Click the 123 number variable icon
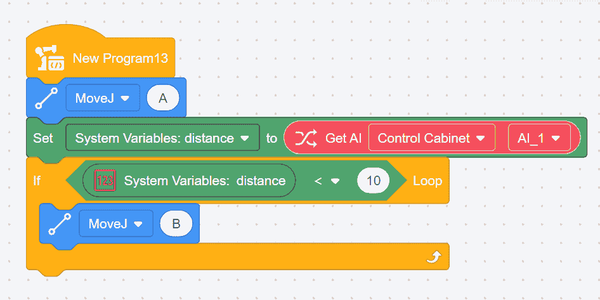This screenshot has width=600, height=300. pos(105,181)
